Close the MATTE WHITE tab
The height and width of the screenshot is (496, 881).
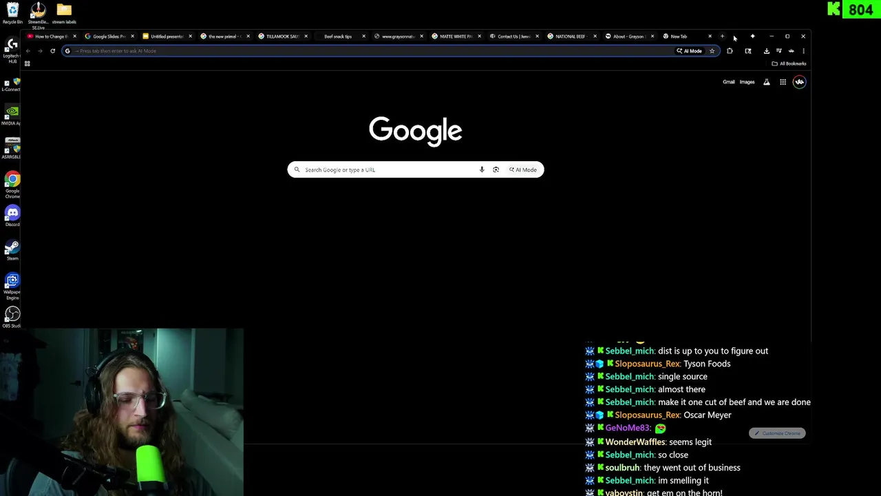click(479, 37)
